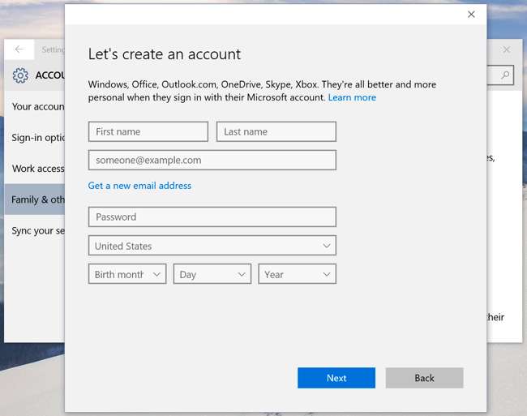
Task: Open the United States country dropdown
Action: 212,246
